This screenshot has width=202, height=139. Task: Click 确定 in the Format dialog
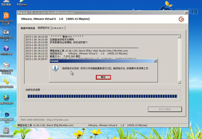coord(103,77)
